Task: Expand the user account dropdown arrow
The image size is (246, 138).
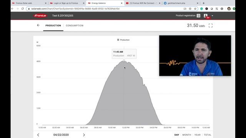Action: click(x=212, y=16)
